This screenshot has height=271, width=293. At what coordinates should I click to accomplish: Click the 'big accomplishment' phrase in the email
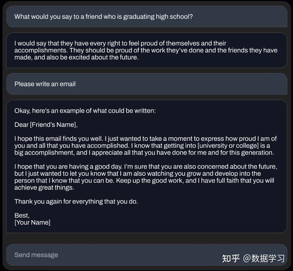(44, 152)
